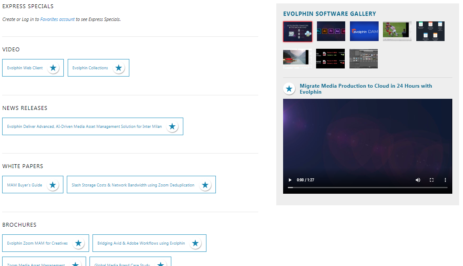Screen dimensions: 463x266
Task: Star the Zoom Deduplication white paper
Action: point(205,185)
